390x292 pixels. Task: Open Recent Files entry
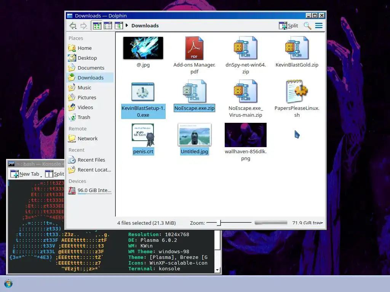coord(91,160)
